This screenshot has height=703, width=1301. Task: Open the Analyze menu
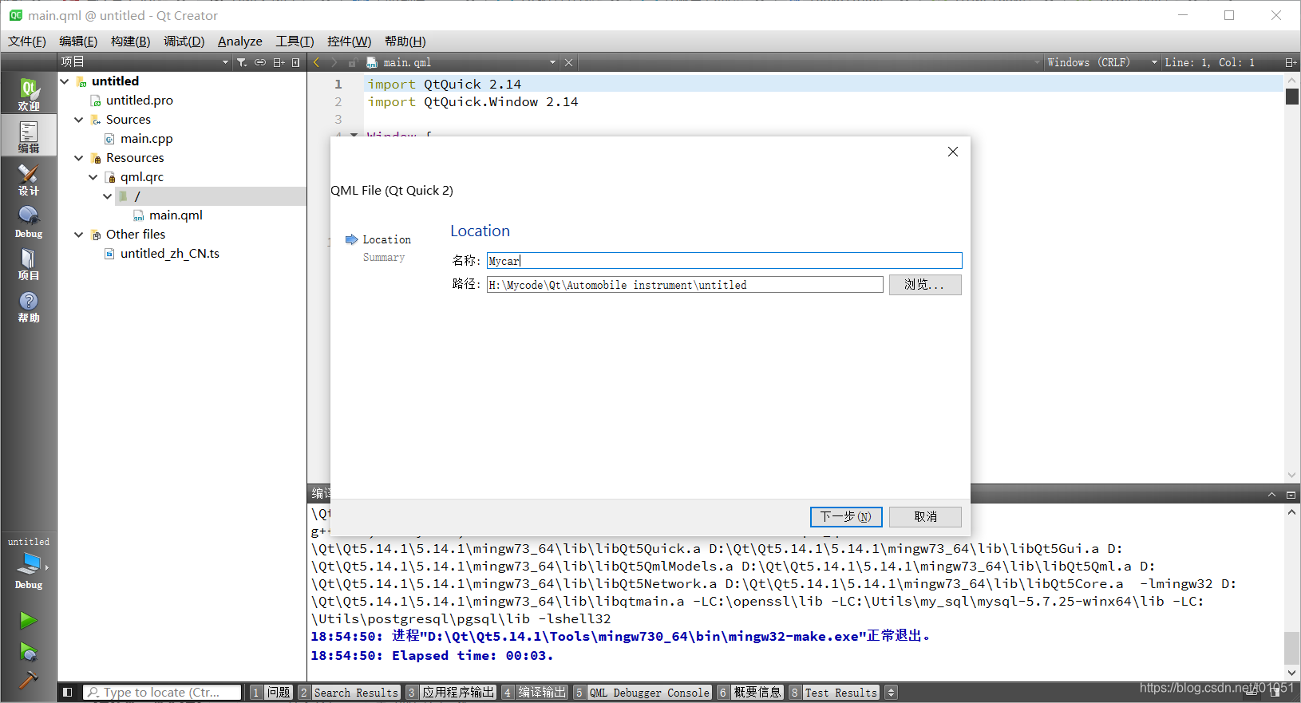240,41
